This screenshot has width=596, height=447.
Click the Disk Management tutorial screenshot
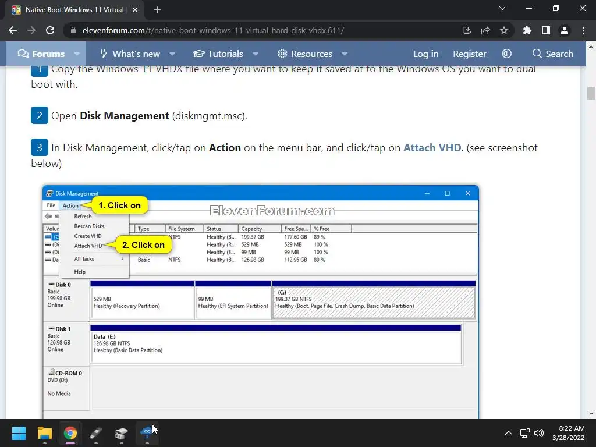coord(261,302)
